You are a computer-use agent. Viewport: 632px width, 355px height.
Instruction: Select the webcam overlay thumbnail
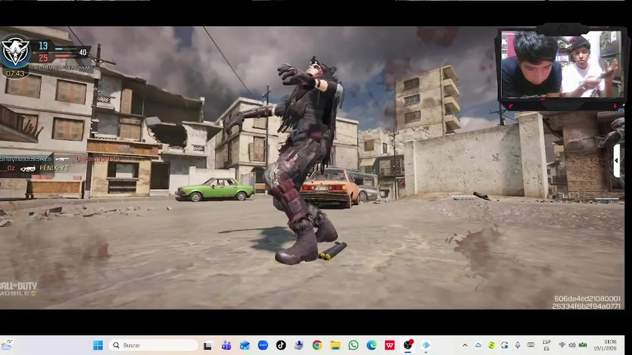point(561,64)
